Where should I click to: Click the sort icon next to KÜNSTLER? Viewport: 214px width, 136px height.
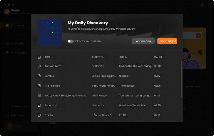click(106, 57)
